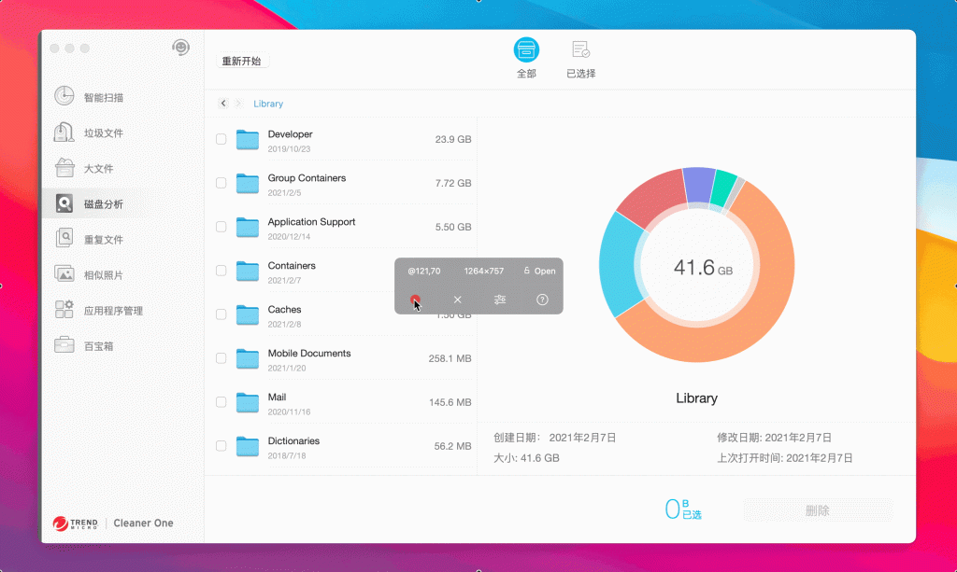Click the red record button in overlay
The image size is (957, 572).
415,300
